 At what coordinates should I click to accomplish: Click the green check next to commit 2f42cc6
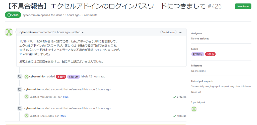pos(174,97)
